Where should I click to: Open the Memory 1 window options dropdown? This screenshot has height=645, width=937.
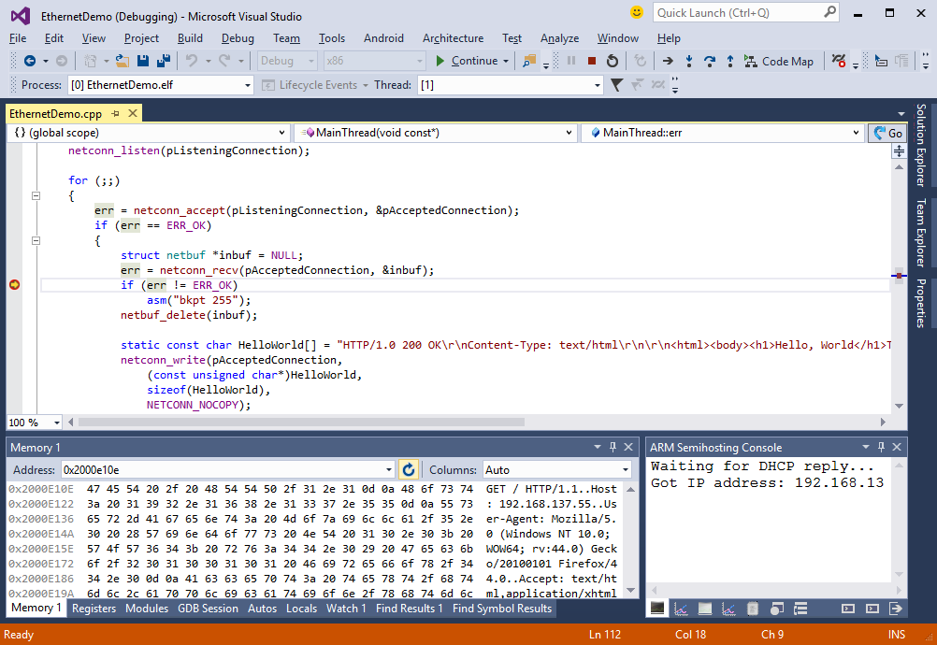pos(597,447)
